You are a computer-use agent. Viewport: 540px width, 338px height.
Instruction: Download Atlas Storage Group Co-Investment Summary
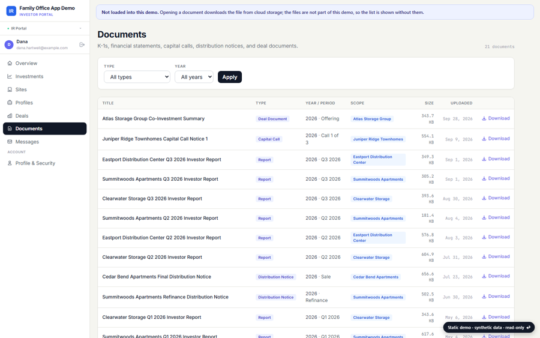pos(496,118)
